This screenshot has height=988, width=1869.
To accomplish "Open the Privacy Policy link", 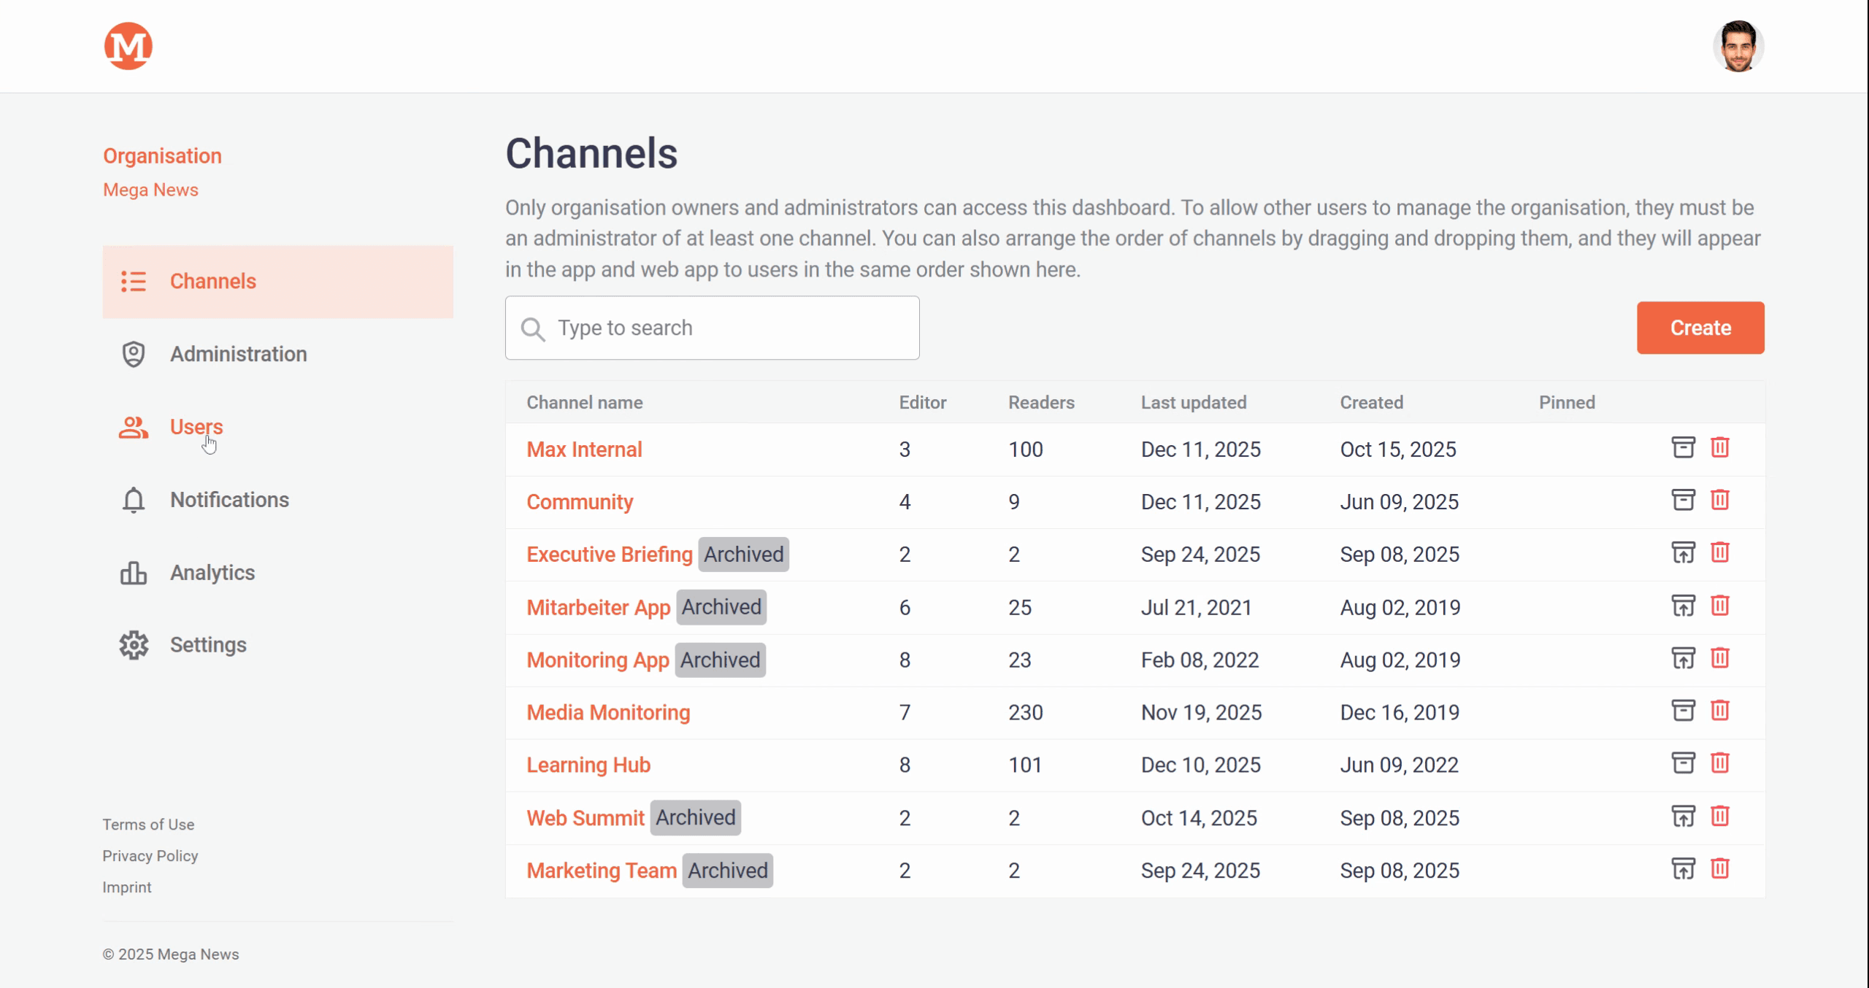I will [150, 856].
